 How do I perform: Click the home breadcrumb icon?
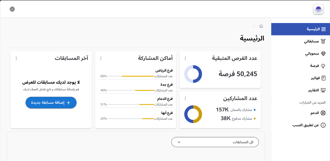261,26
